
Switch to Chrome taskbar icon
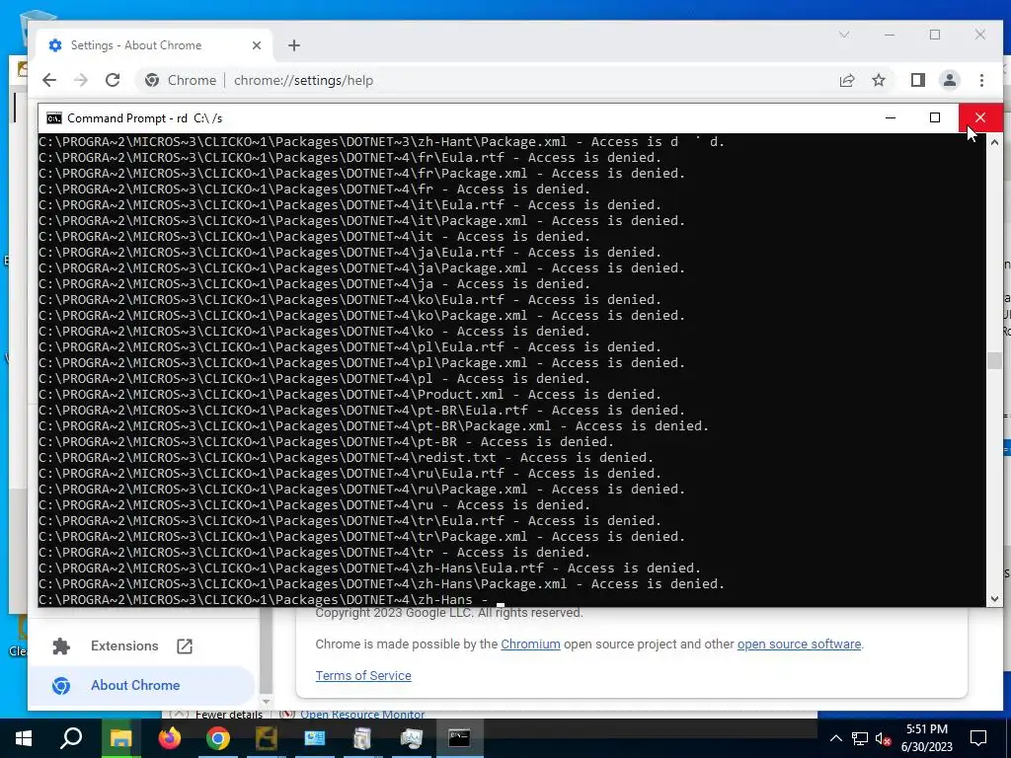[218, 738]
